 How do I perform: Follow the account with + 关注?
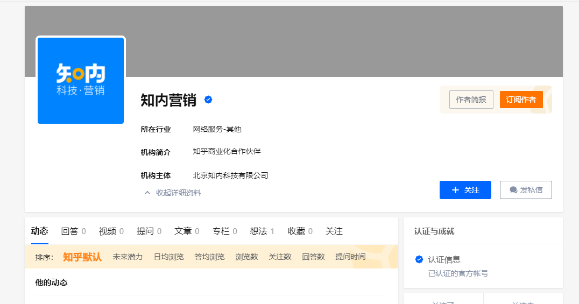click(x=465, y=190)
